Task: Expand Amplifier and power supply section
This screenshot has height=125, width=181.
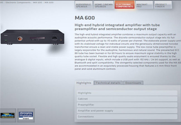Action: pos(127,111)
